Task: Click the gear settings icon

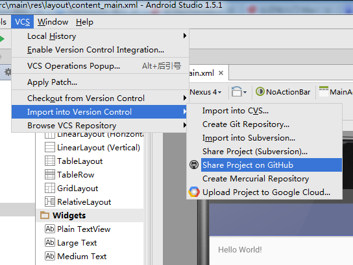Action: coord(8,72)
